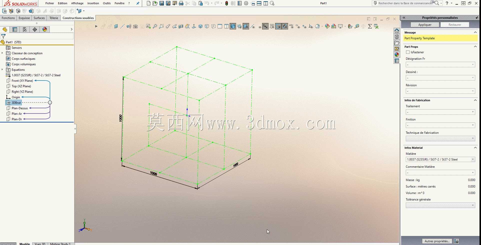This screenshot has width=481, height=245.
Task: Open the Matière dropdown
Action: 440,159
